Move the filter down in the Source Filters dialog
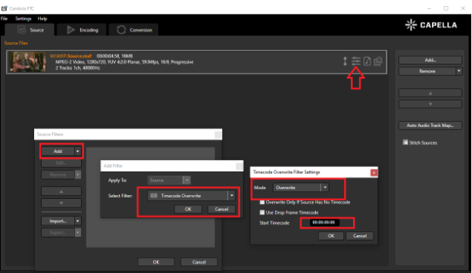 point(61,203)
